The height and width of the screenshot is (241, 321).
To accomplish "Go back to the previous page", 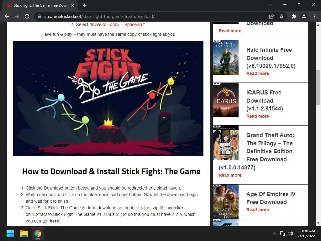I will pos(7,16).
